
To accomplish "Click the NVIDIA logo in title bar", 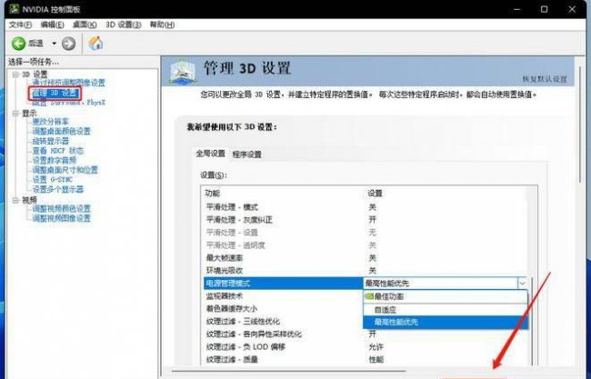I will pyautogui.click(x=14, y=9).
